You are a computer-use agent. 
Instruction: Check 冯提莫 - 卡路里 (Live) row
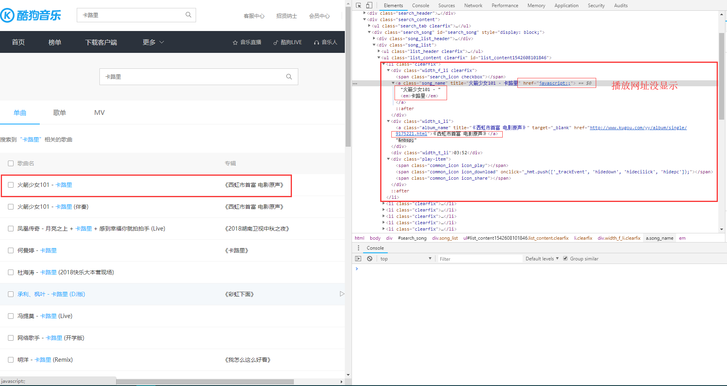pyautogui.click(x=11, y=316)
